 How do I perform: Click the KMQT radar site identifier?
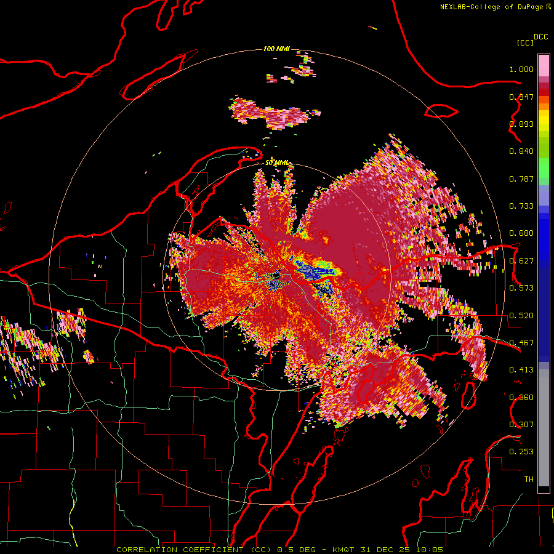point(343,550)
